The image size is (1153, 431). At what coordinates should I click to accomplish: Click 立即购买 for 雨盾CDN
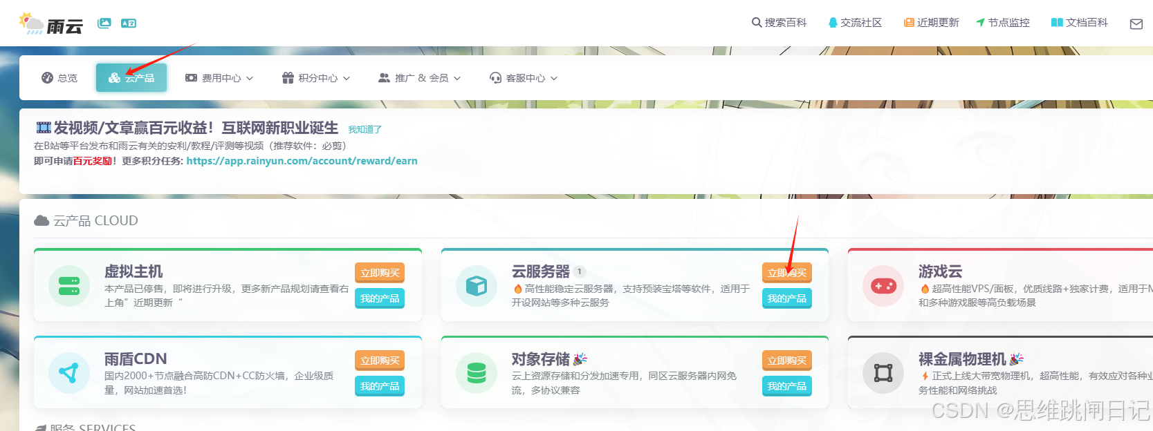point(380,361)
